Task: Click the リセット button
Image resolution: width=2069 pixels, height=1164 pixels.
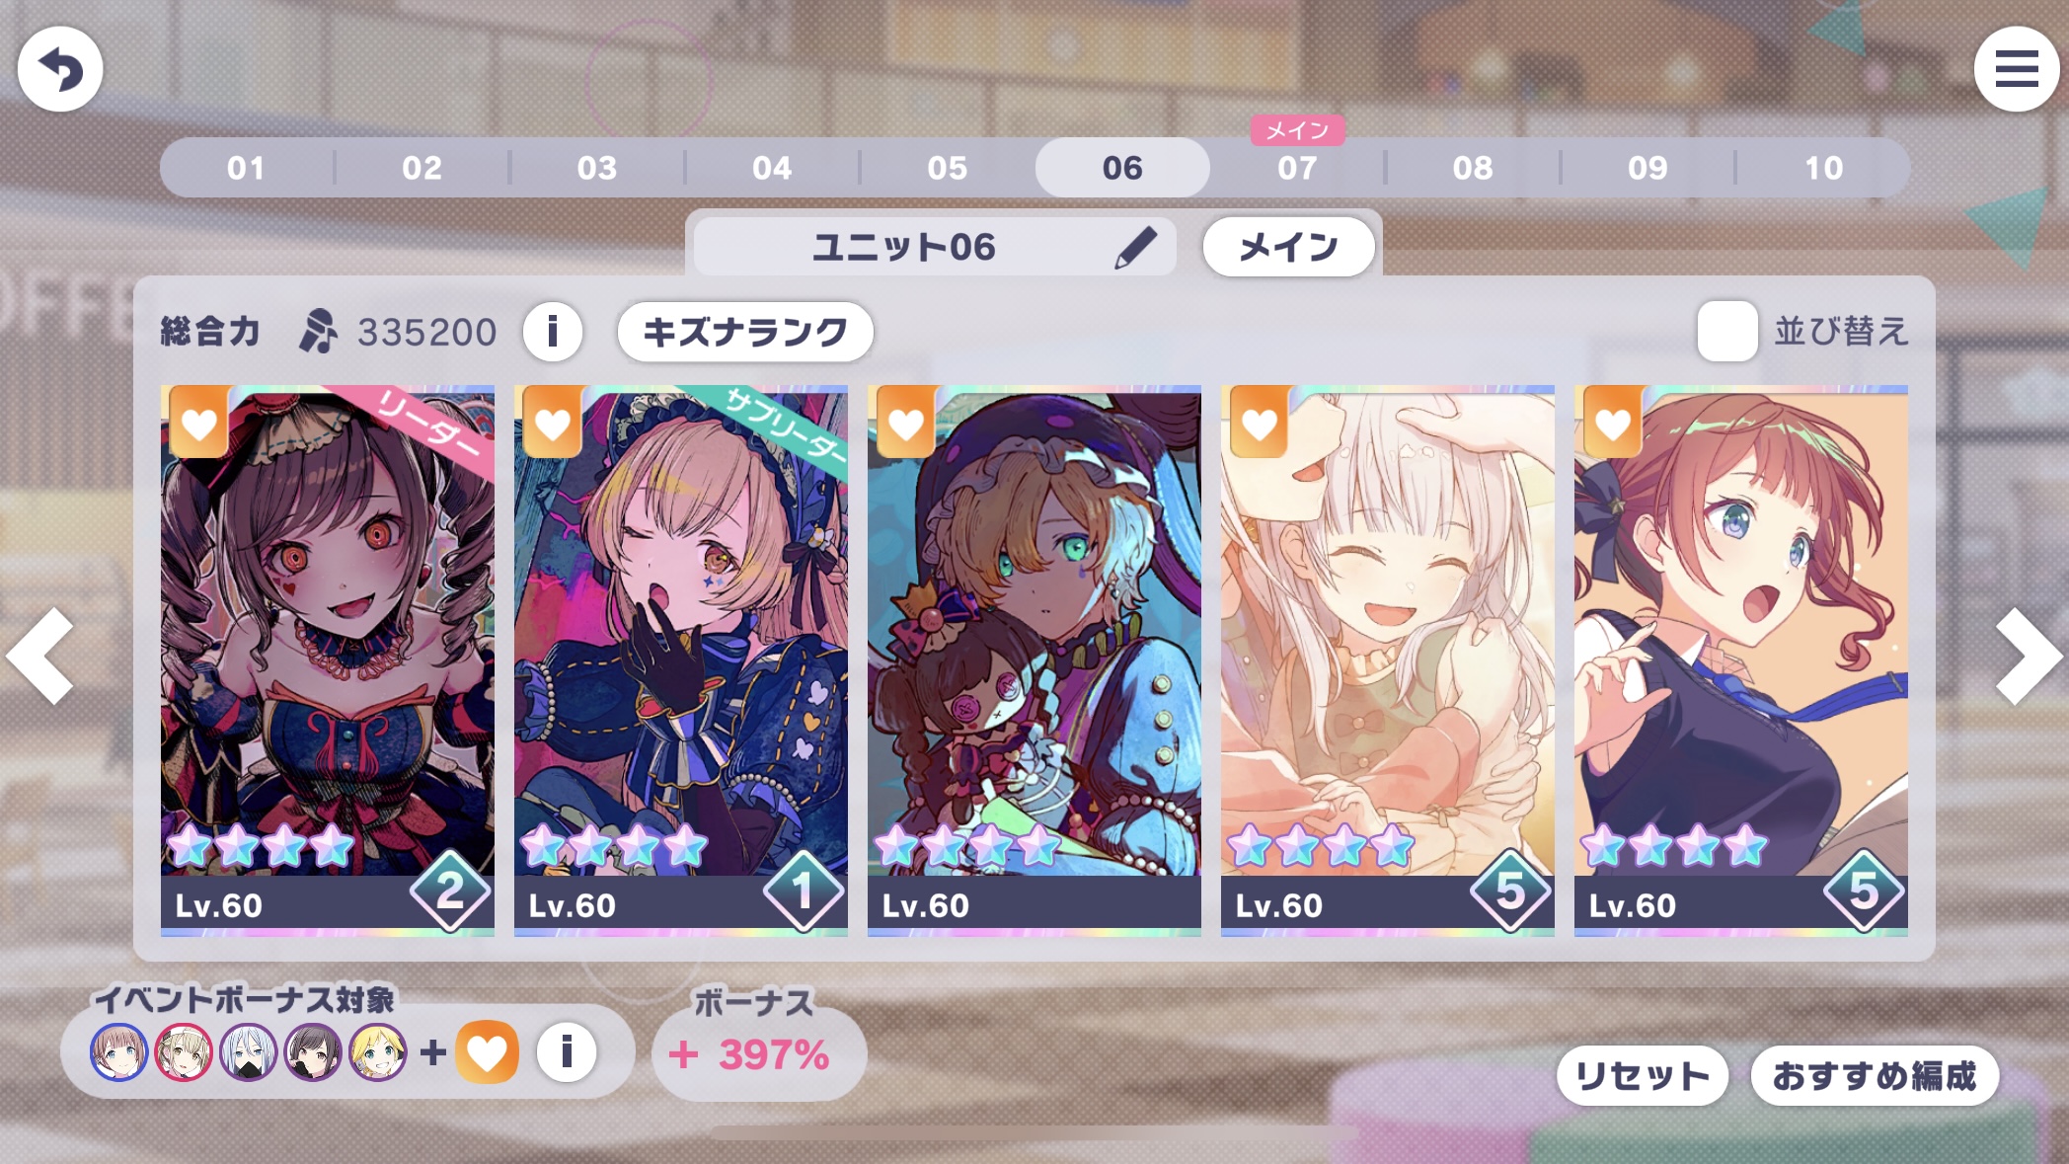Action: coord(1643,1075)
